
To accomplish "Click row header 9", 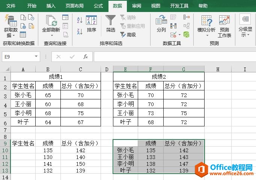I will 5,143.
